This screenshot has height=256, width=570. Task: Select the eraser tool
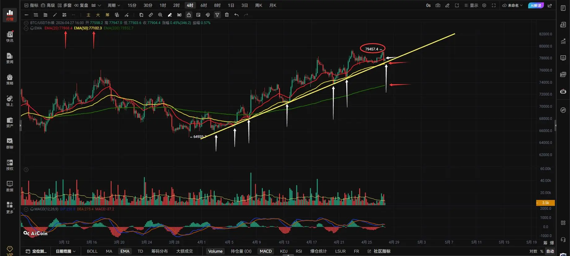point(170,15)
